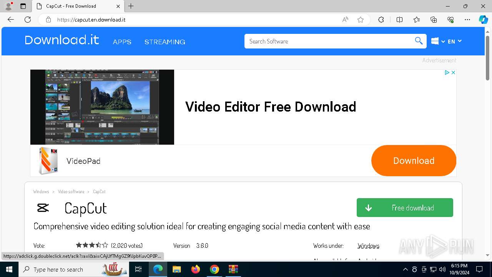The width and height of the screenshot is (492, 277).
Task: Click the AdChoices icon on the ad
Action: click(x=447, y=72)
